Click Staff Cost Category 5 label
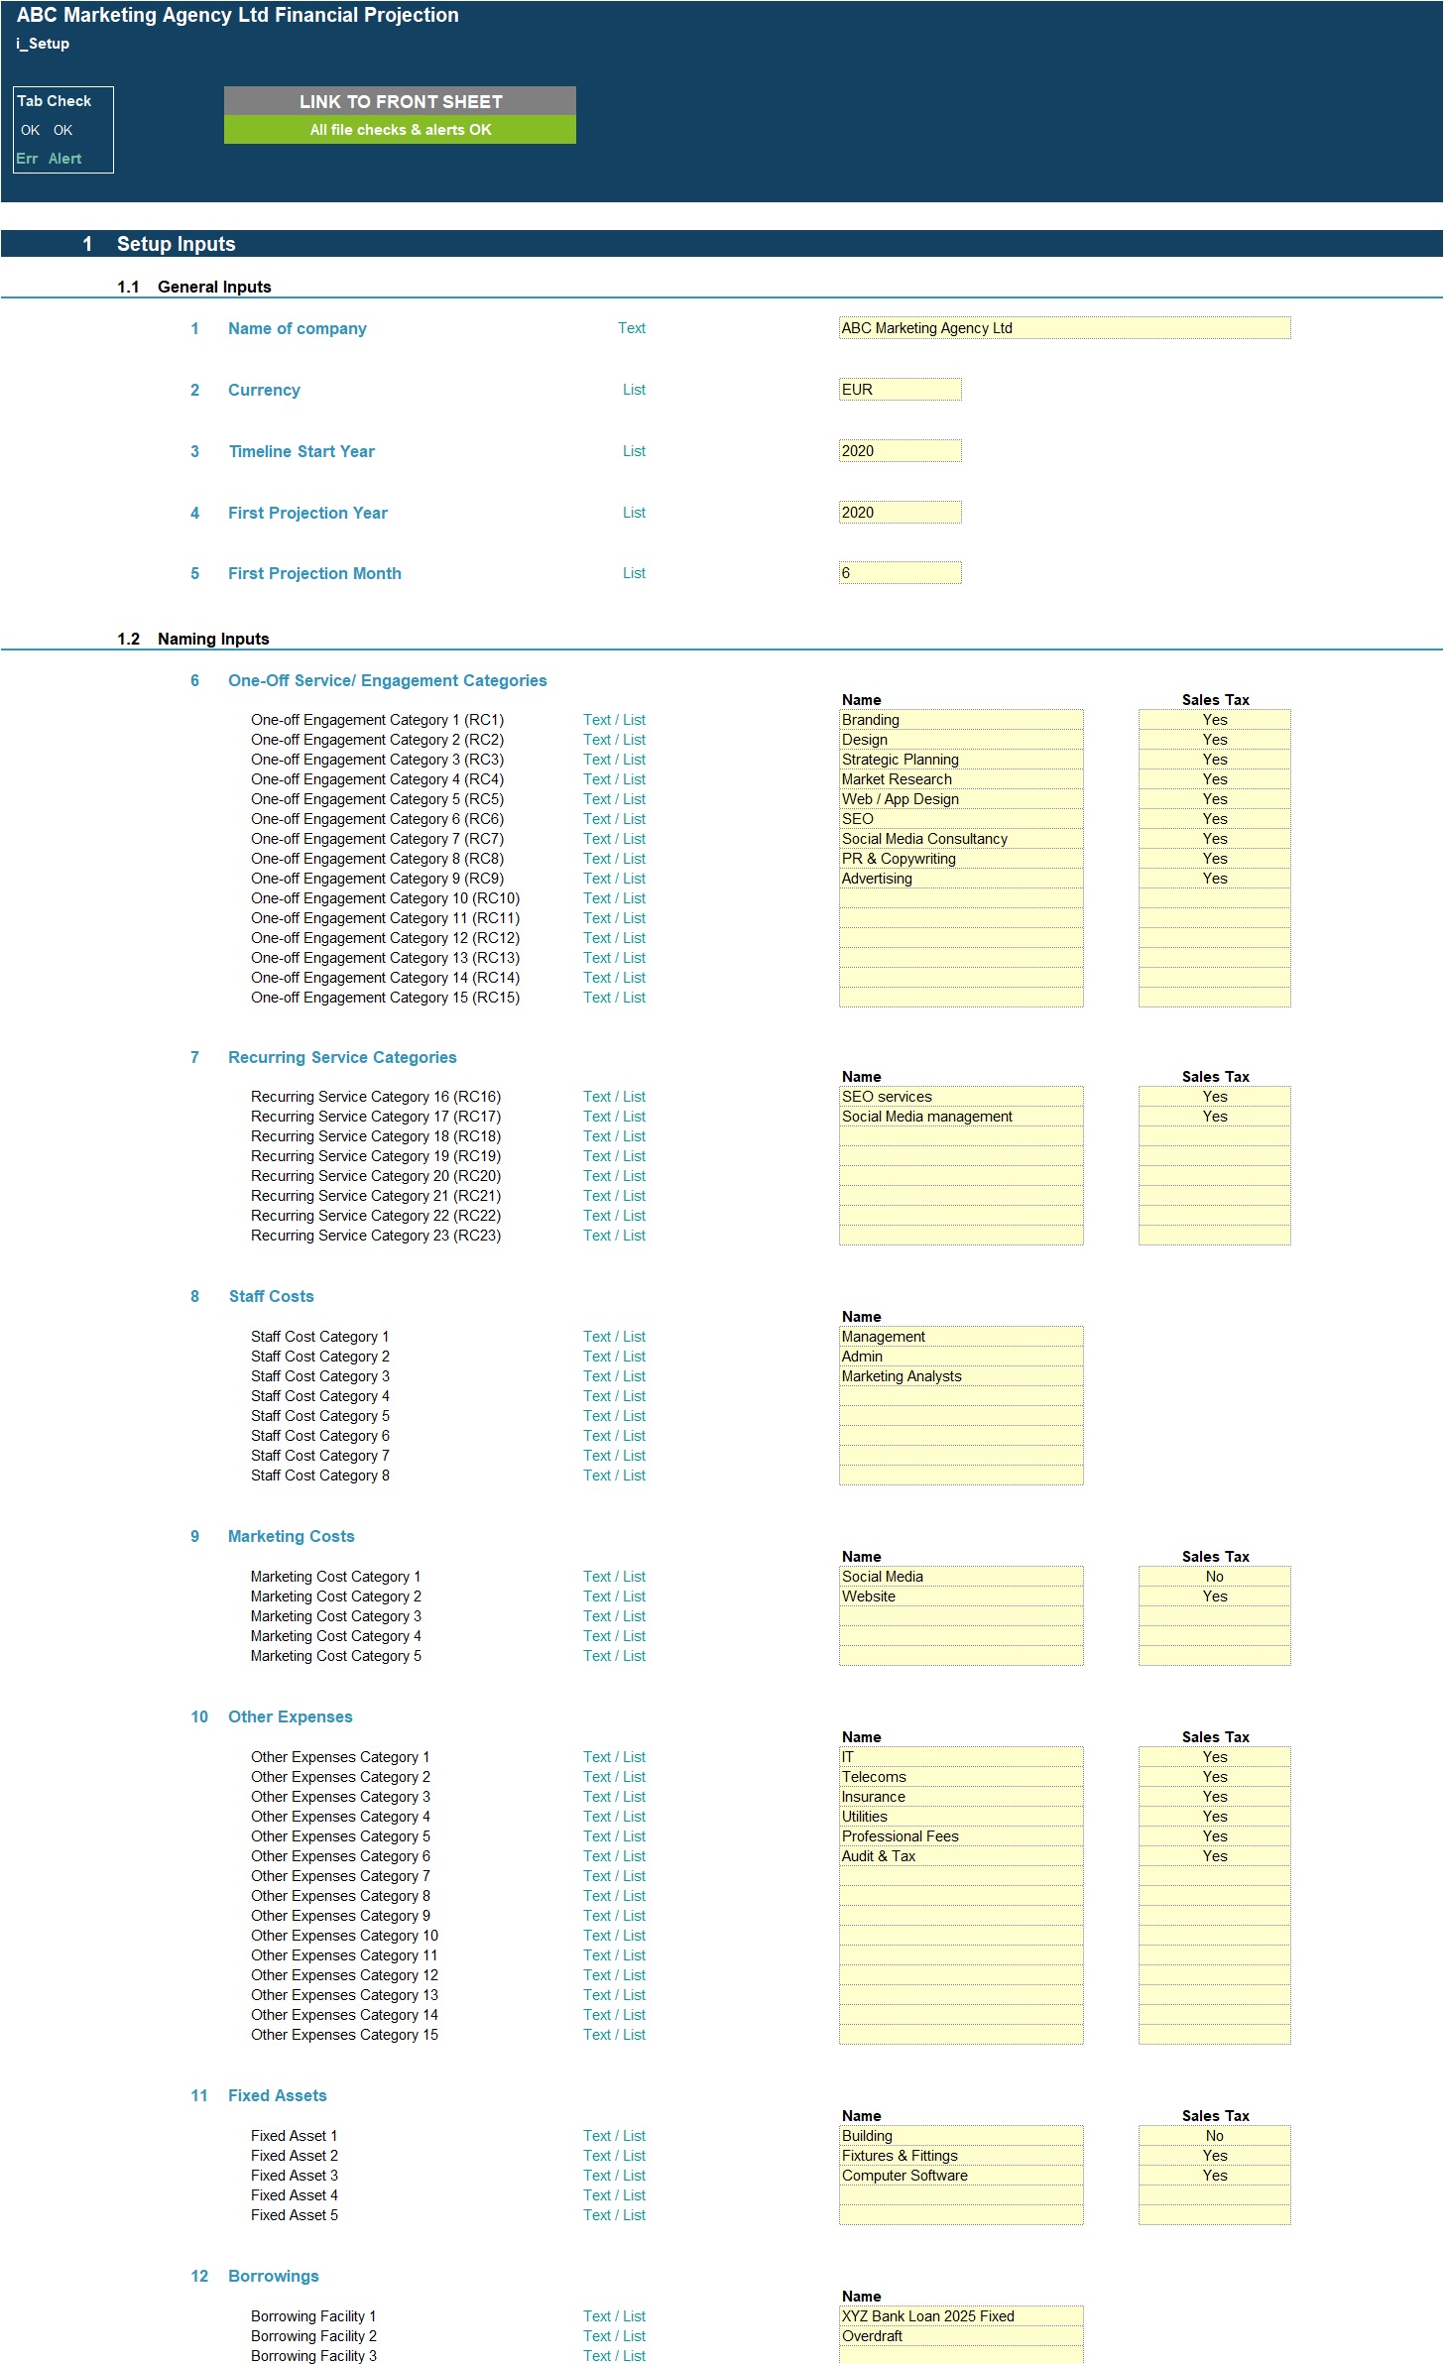The height and width of the screenshot is (2364, 1448). coord(320,1416)
